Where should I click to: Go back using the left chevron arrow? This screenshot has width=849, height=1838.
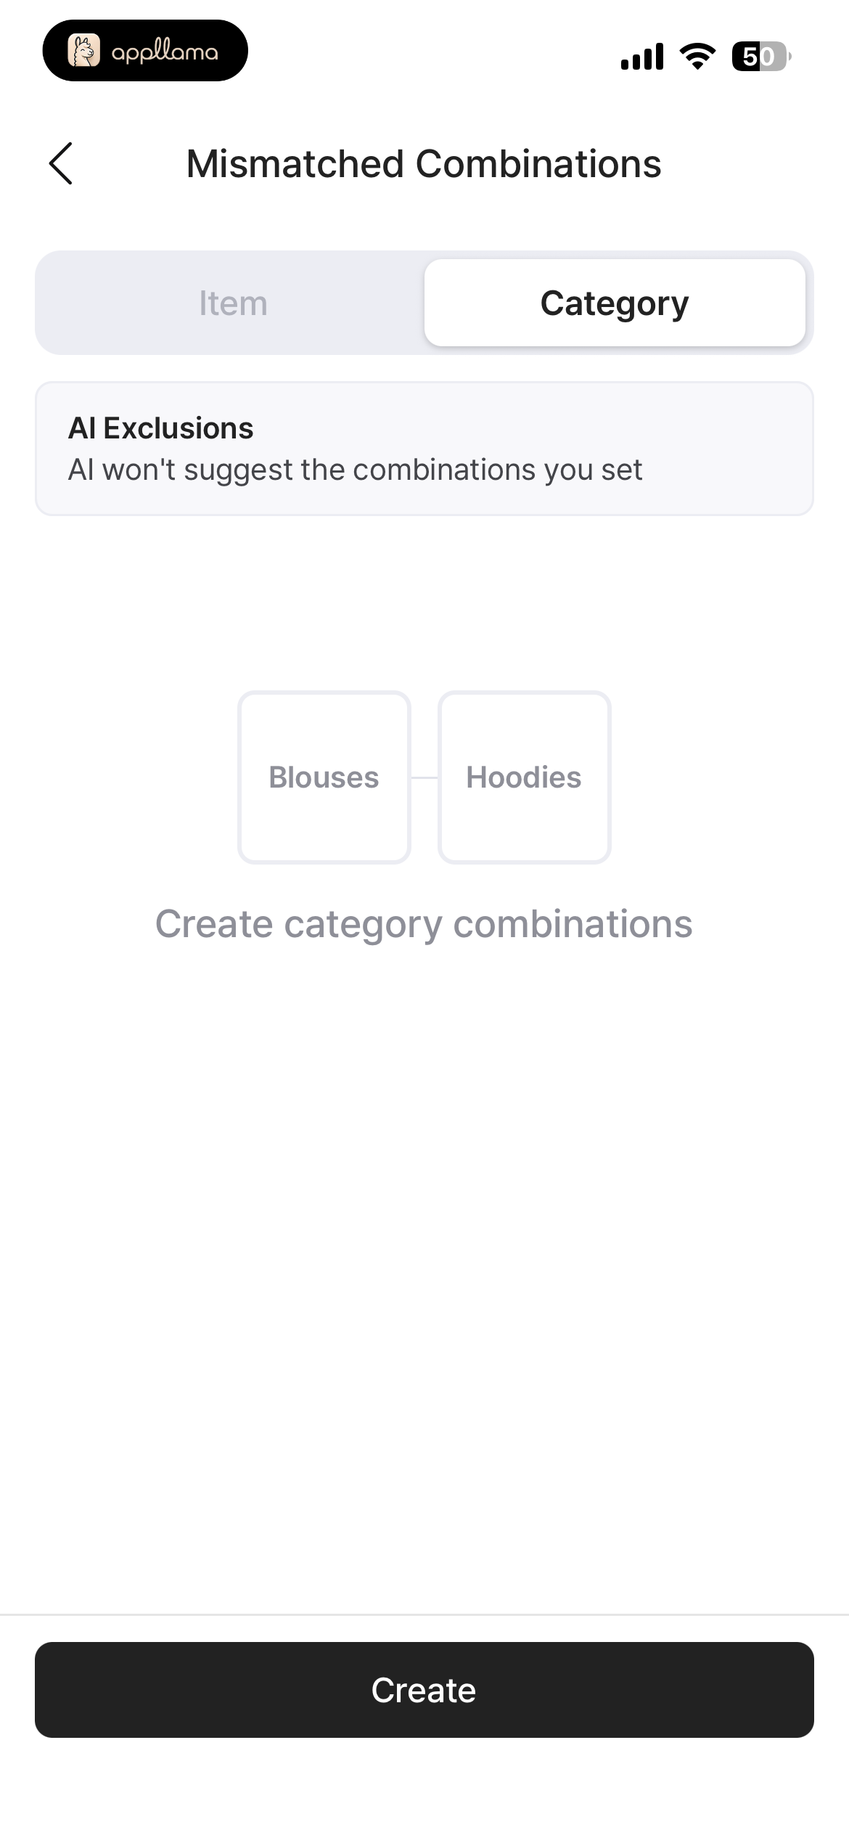[x=61, y=163]
